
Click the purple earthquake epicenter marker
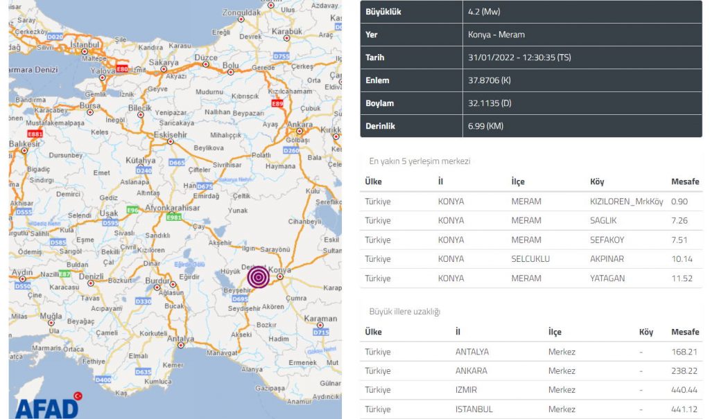pos(259,278)
